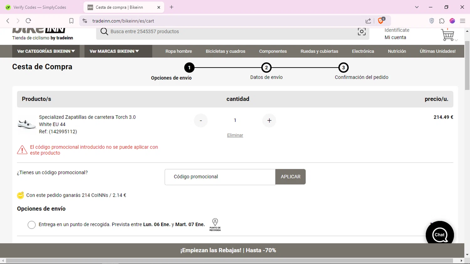
Task: Click the horizontal scrollbar right arrow
Action: tap(461, 261)
